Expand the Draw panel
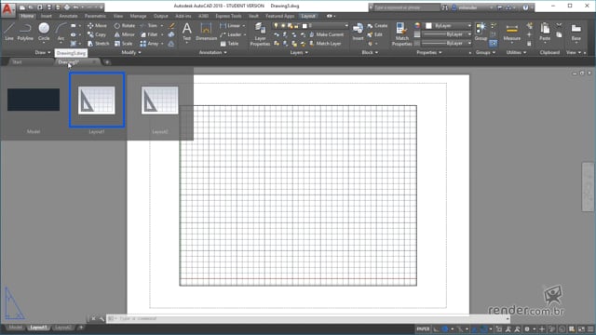 43,52
